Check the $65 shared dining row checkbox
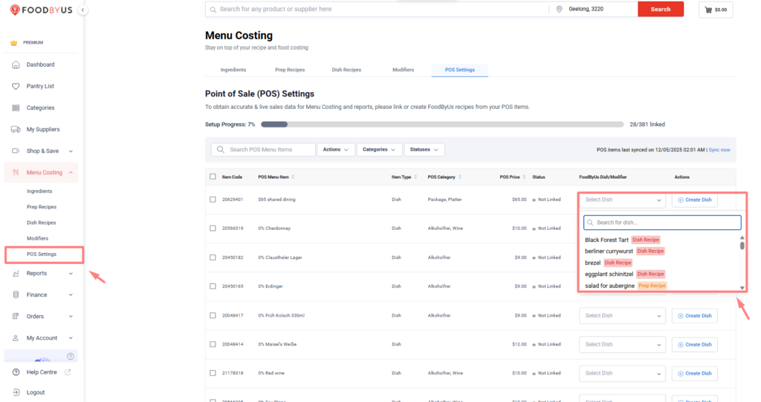This screenshot has height=402, width=761. (x=213, y=200)
